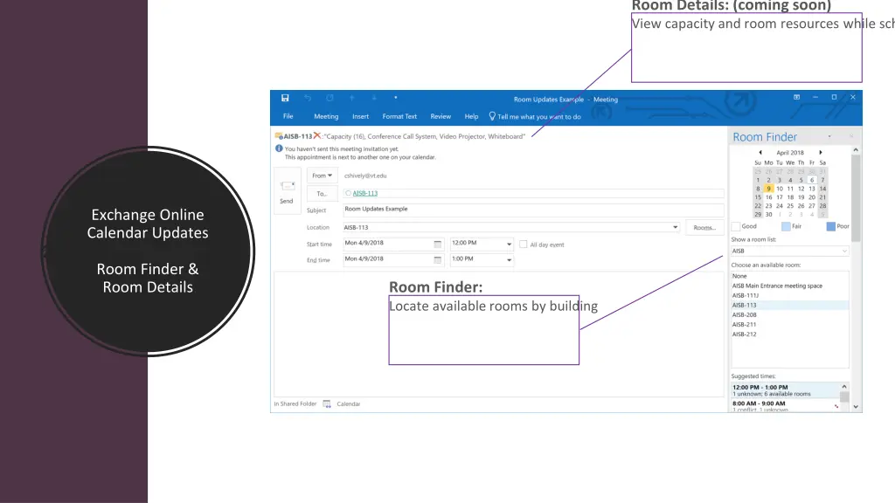Open the 1:00 PM end time dropdown
Screen dimensions: 895x503
[510, 260]
